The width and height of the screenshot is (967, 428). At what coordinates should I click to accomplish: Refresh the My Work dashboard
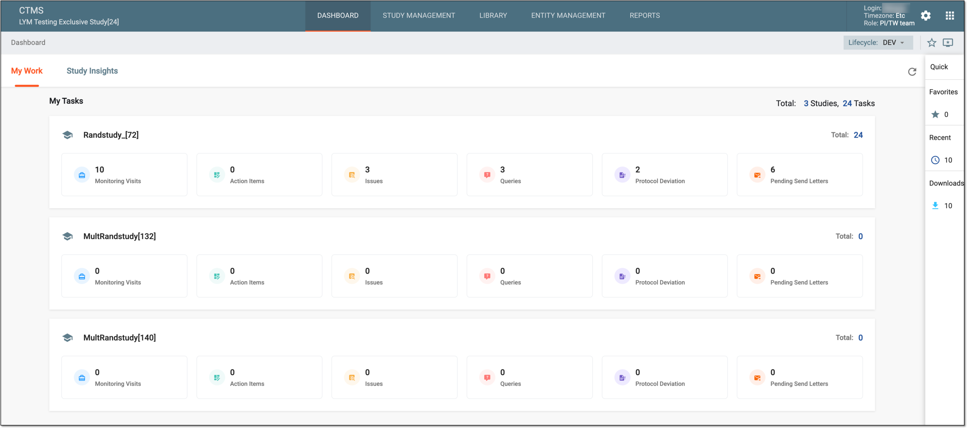912,71
